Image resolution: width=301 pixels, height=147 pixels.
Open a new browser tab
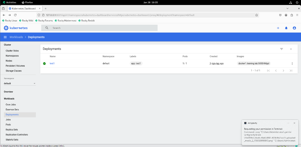pyautogui.click(x=46, y=9)
